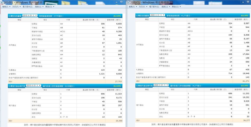Open 列印(P) menu in the 201001 window
Image resolution: width=251 pixels, height=127 pixels.
point(17,7)
